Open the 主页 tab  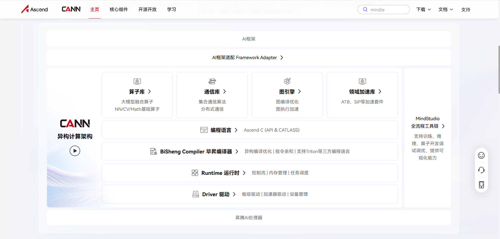pos(94,9)
